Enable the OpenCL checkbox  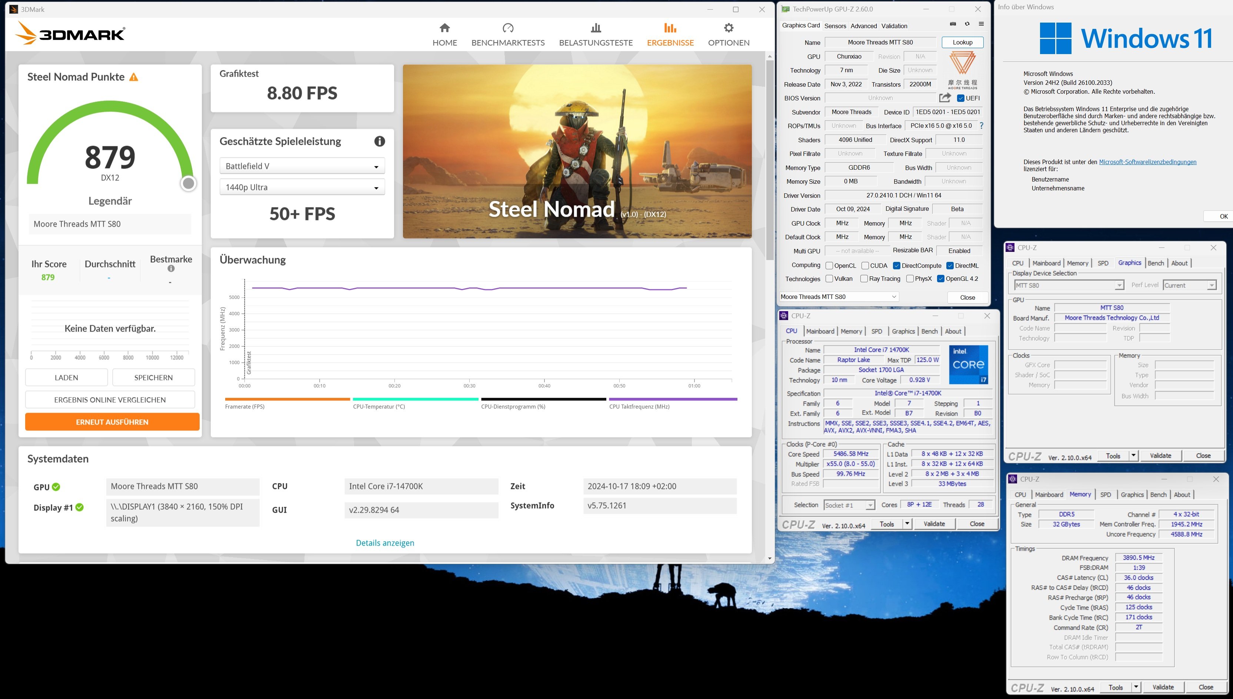tap(829, 266)
